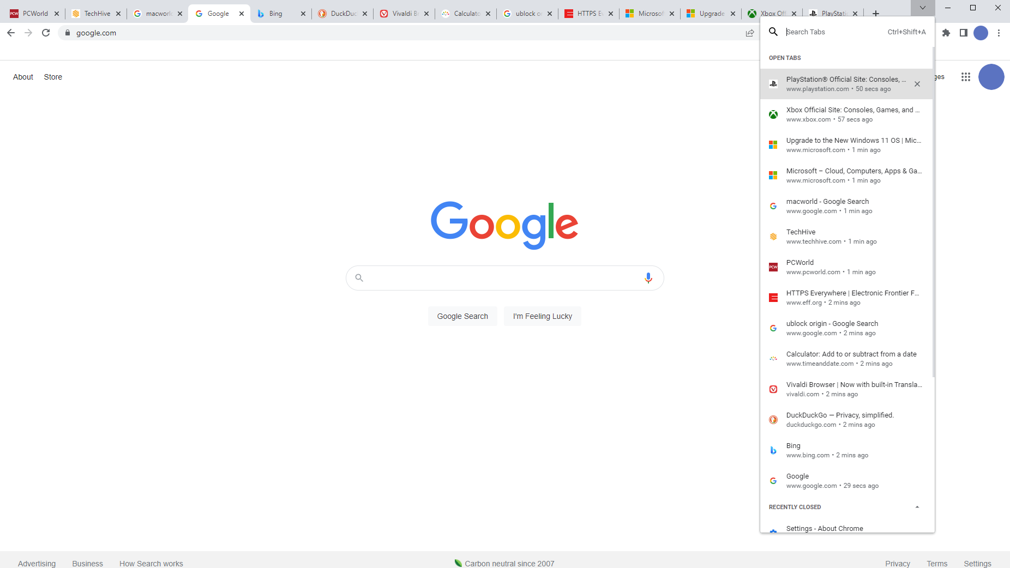This screenshot has width=1010, height=568.
Task: Switch to the Xbox tab
Action: pos(773,14)
